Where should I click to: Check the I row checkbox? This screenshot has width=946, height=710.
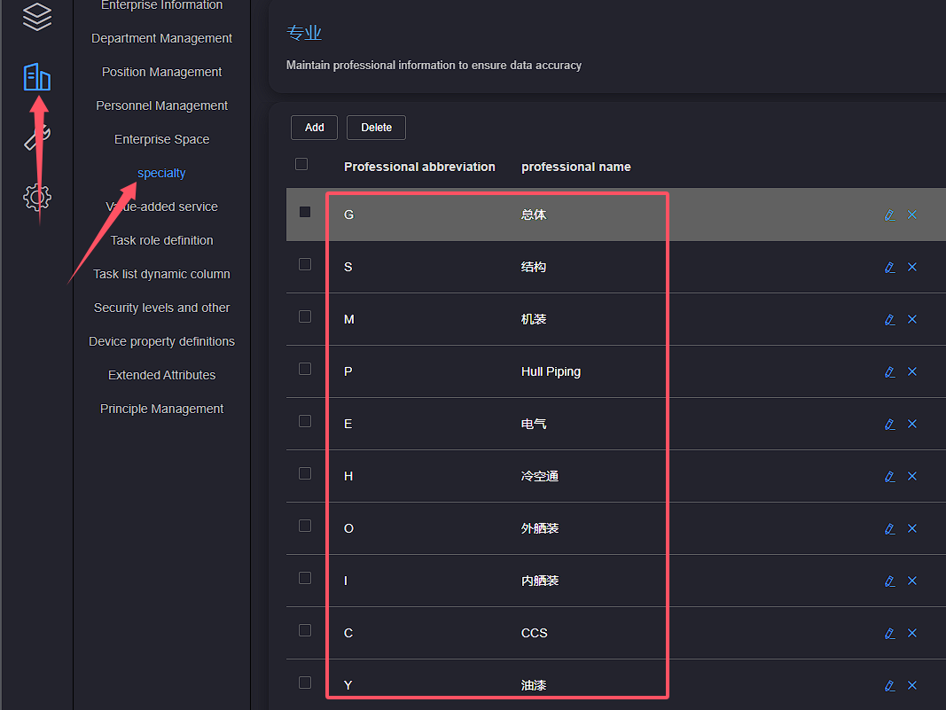coord(305,578)
